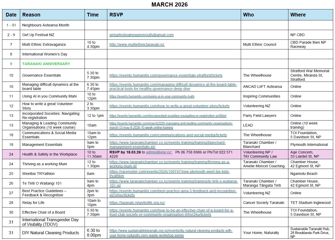Open the Thriving as a working Mum link
Viewport: 335px width, 240px height.
170,164
